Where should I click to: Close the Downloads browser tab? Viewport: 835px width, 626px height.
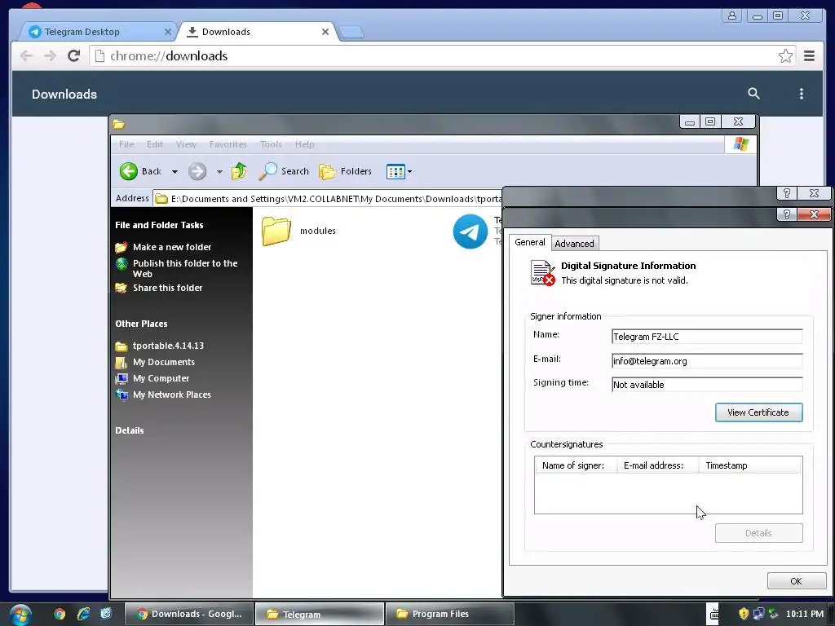pos(325,32)
